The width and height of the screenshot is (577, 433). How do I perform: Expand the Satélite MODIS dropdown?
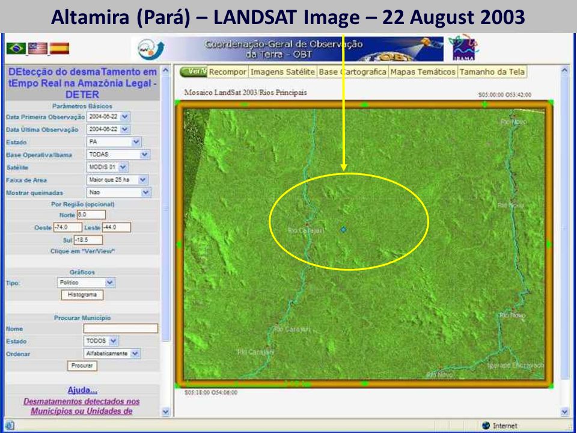click(x=123, y=167)
